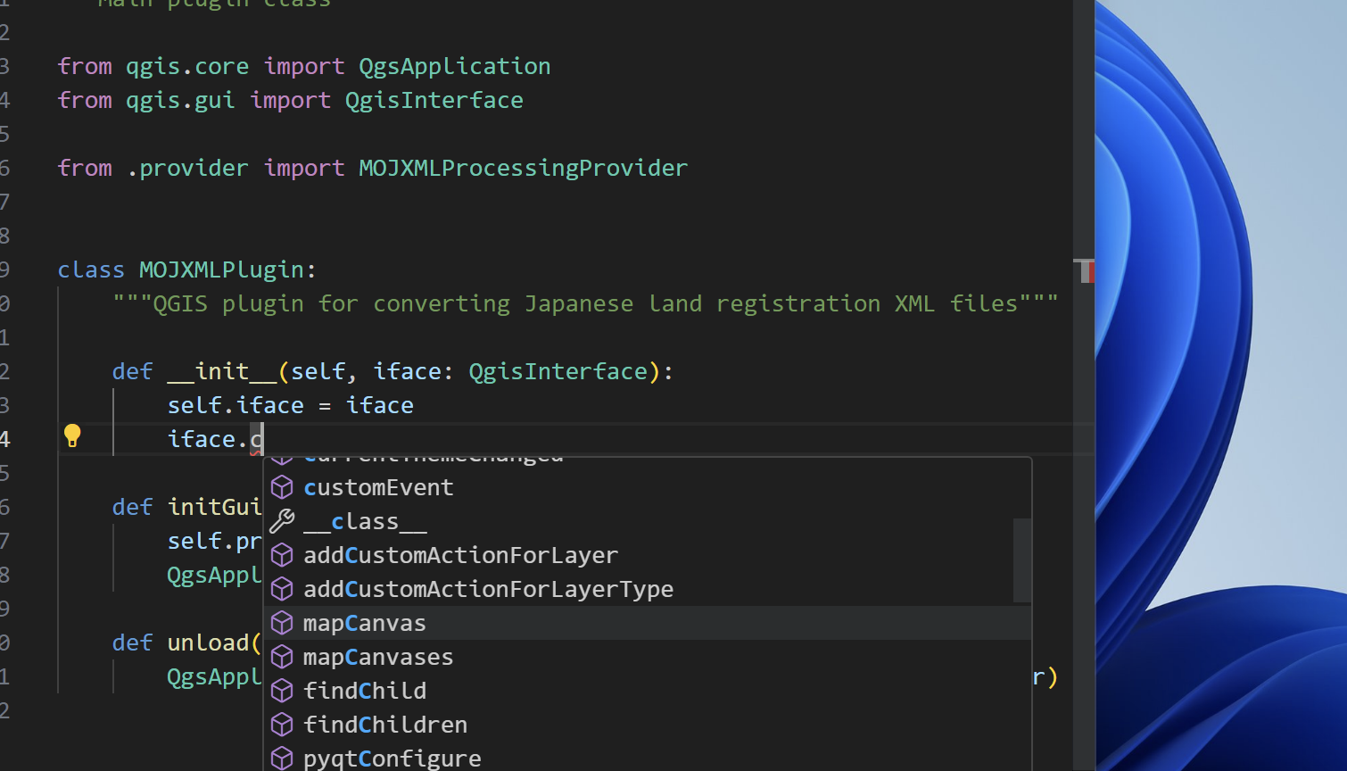Click the wrench icon next to __class__
Screen dimensions: 1347x771
pos(282,520)
